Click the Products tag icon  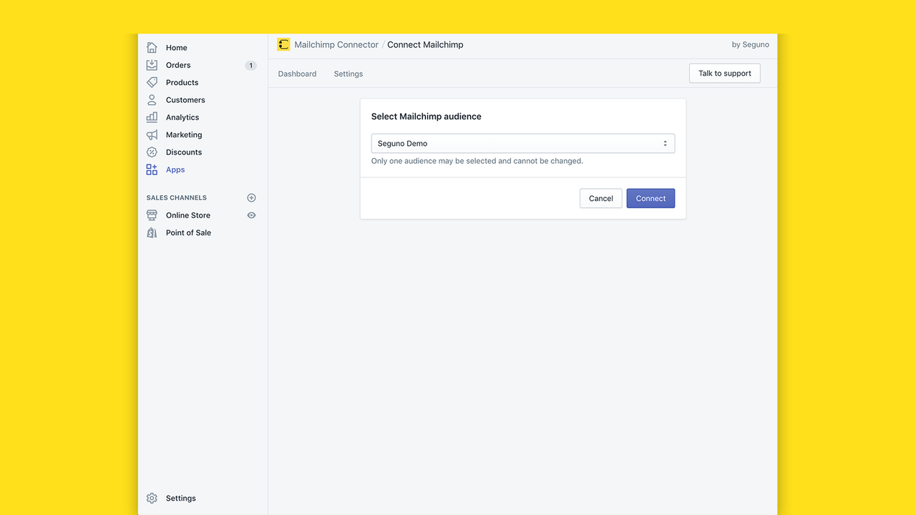pos(152,82)
